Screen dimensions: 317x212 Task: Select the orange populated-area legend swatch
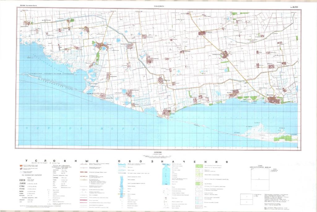20,166
